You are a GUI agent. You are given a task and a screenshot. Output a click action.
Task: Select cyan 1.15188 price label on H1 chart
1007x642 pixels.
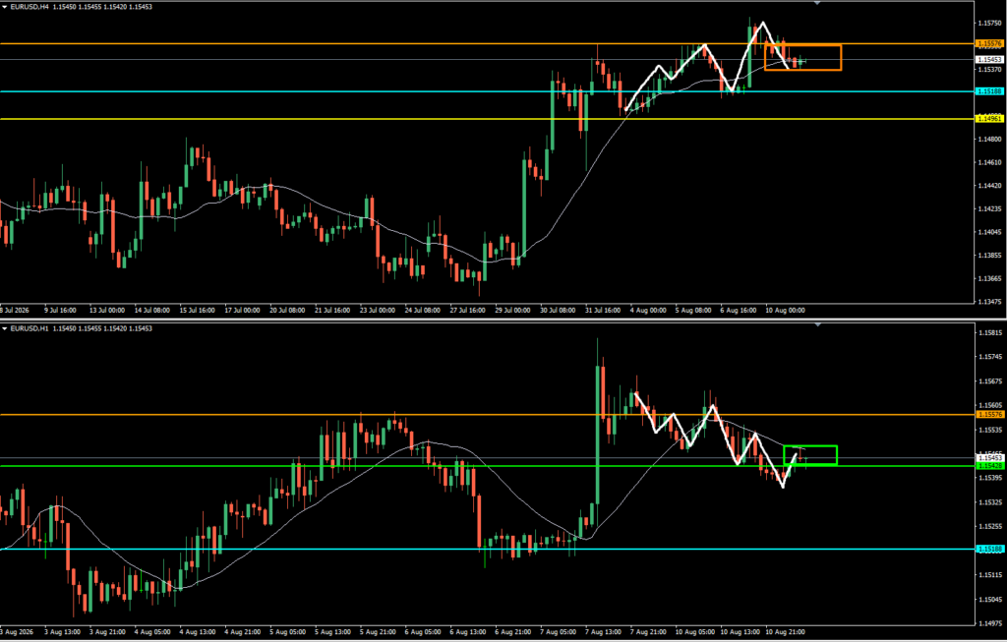pos(989,549)
